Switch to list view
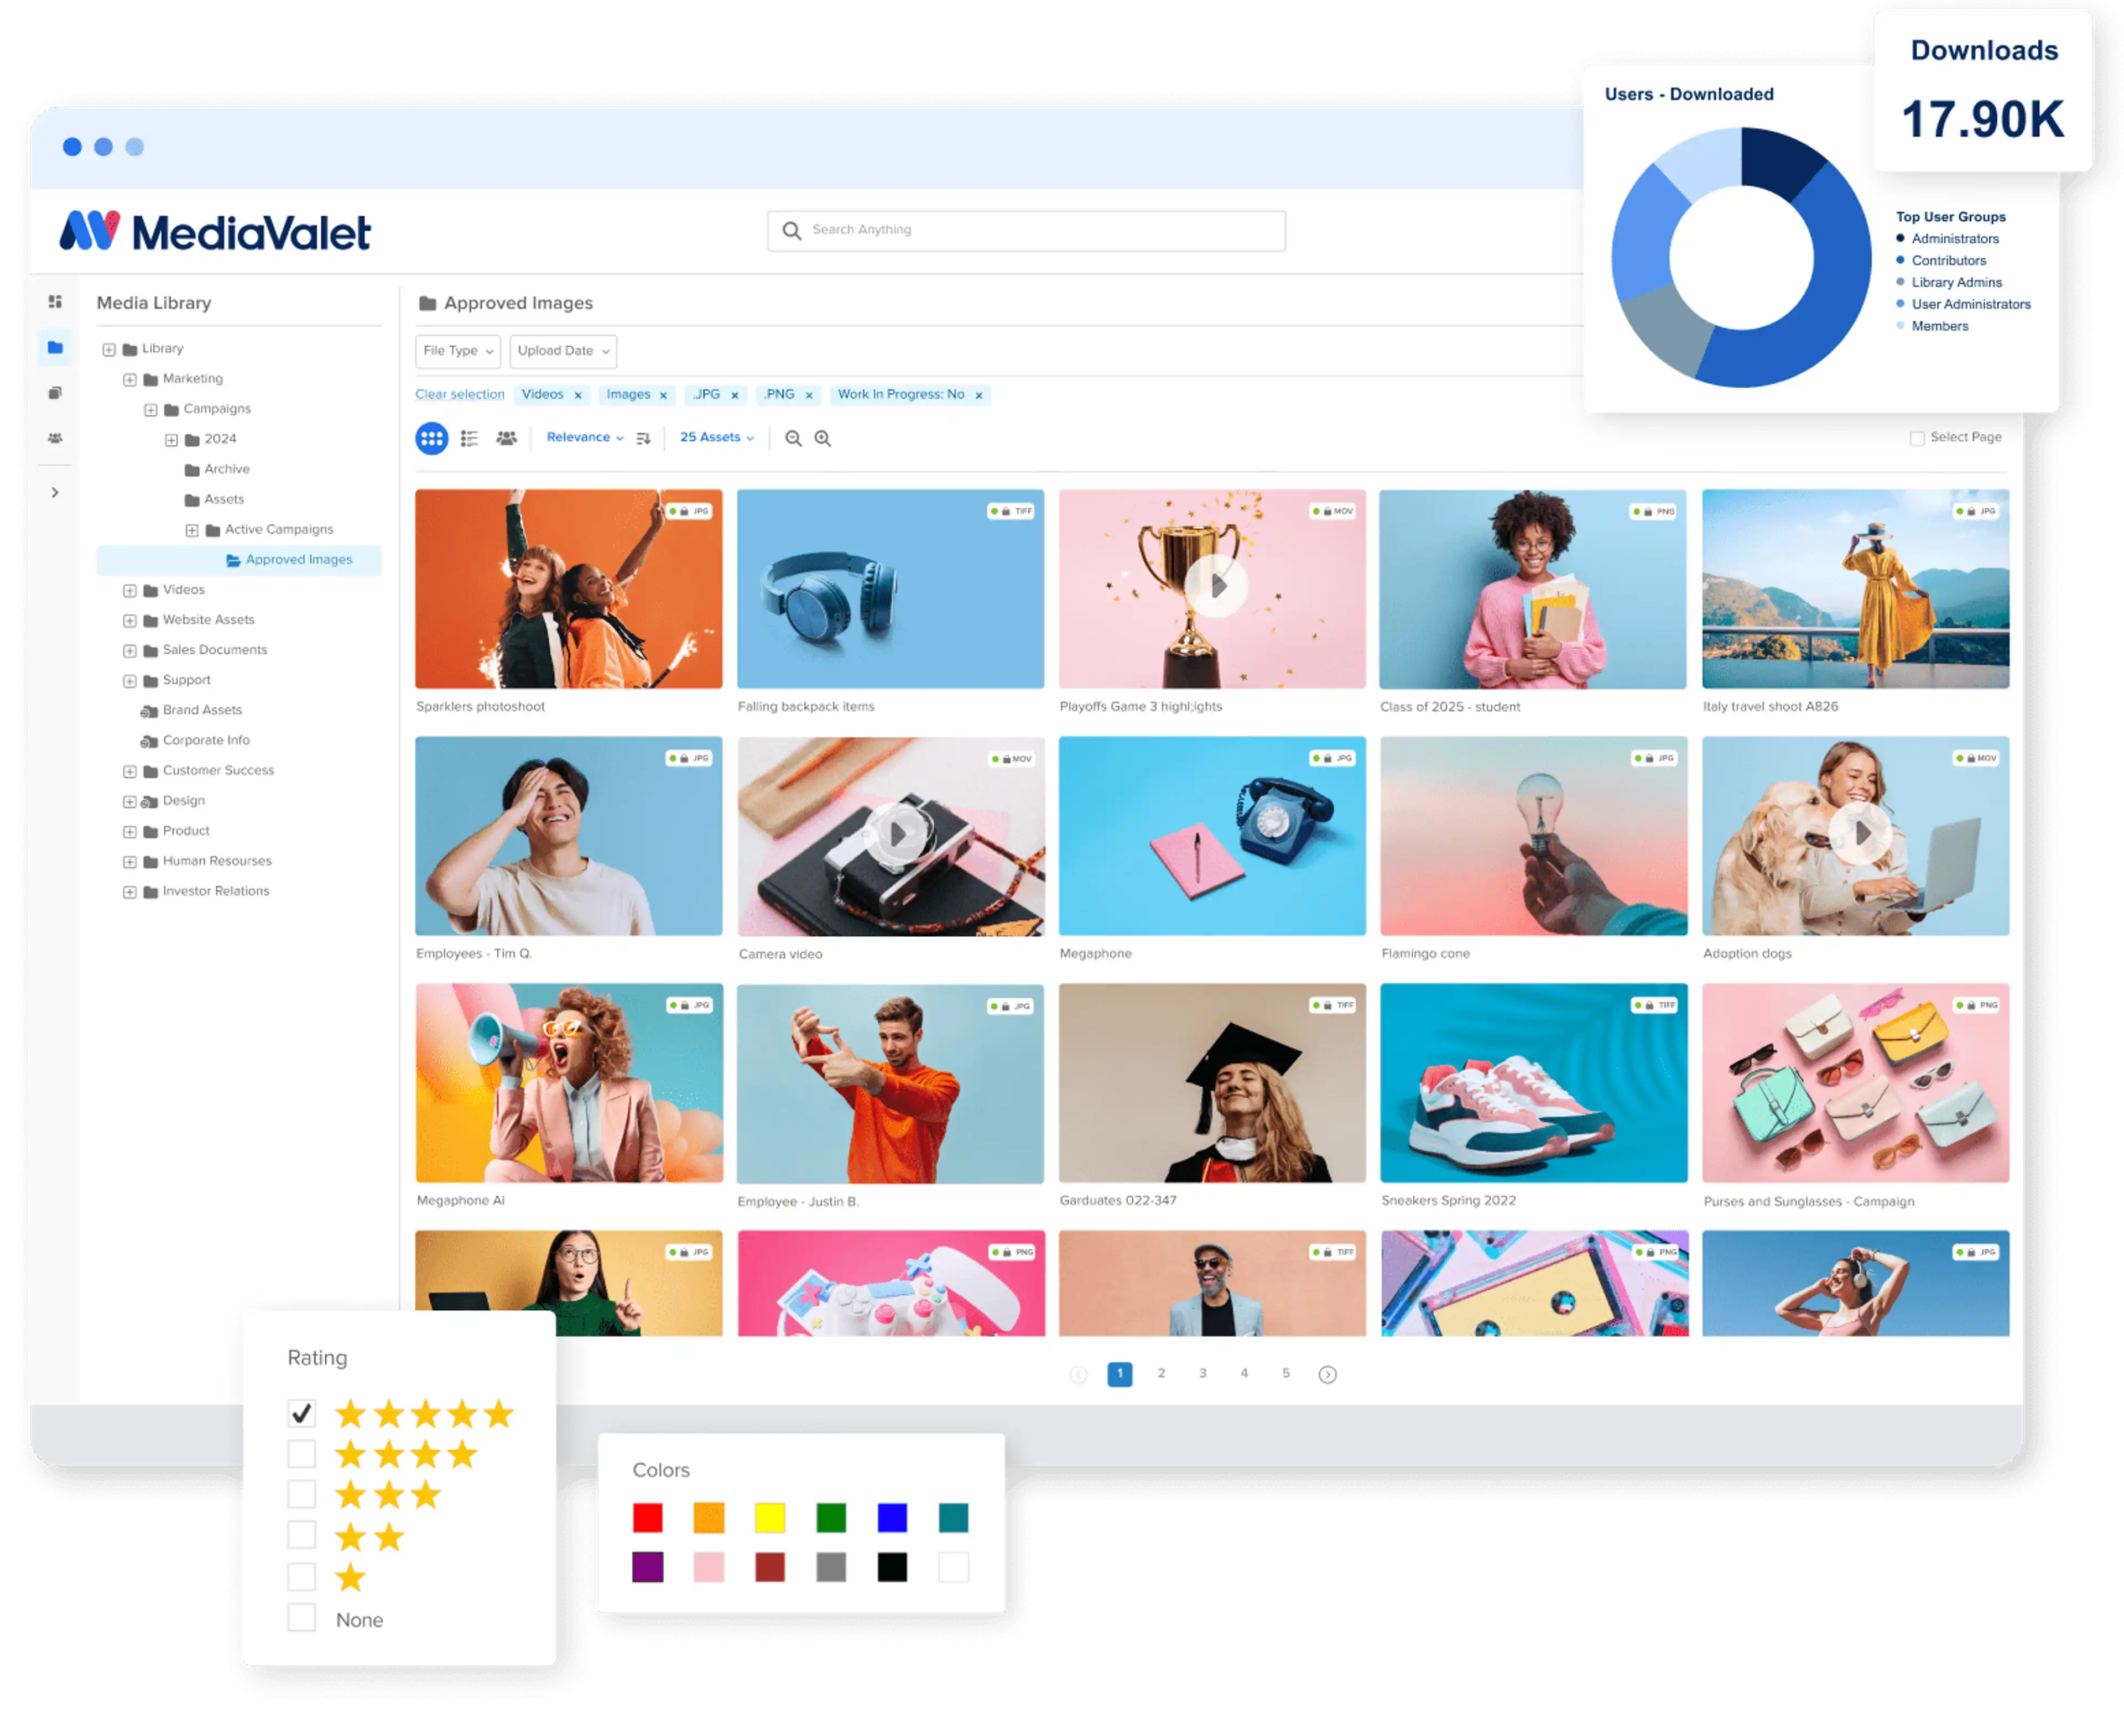Screen dimensions: 2124x1736 click(469, 438)
